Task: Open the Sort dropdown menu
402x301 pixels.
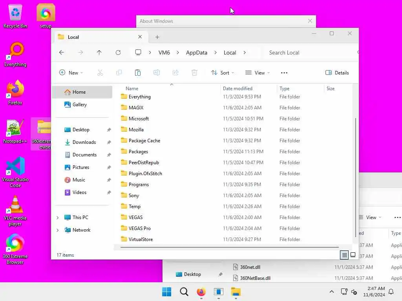Action: tap(222, 73)
